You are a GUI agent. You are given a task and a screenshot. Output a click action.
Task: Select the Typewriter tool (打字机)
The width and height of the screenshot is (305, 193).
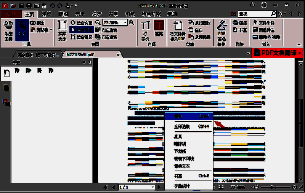(x=146, y=31)
